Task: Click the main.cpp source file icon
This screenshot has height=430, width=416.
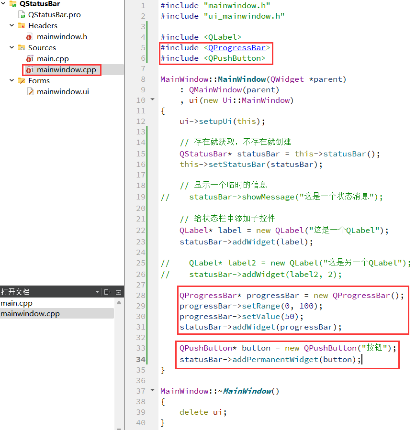Action: point(30,59)
